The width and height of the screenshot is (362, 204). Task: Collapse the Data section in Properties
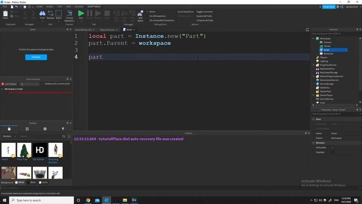point(313,119)
